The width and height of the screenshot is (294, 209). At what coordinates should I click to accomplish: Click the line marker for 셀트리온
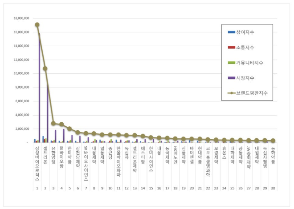(x=45, y=68)
